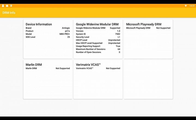
Task: Click the Model label
Action: pyautogui.click(x=29, y=34)
